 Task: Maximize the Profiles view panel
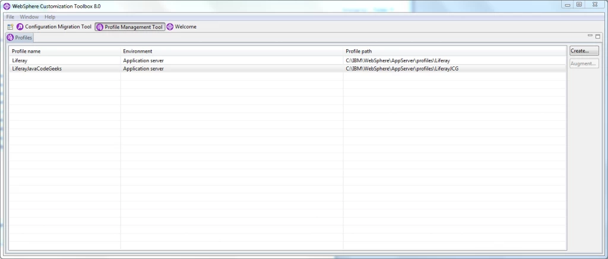point(597,36)
